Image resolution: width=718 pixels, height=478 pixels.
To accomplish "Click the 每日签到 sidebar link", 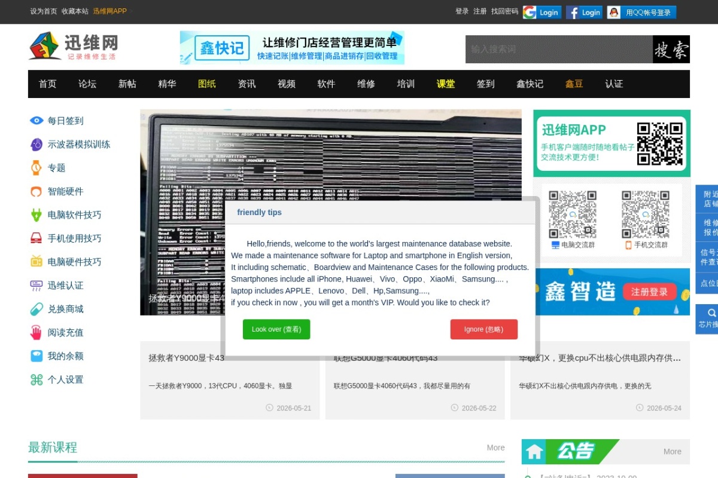I will tap(66, 121).
